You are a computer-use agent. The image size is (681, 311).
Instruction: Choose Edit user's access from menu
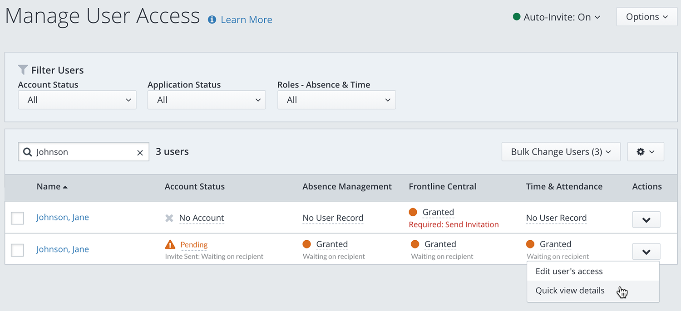pyautogui.click(x=569, y=272)
